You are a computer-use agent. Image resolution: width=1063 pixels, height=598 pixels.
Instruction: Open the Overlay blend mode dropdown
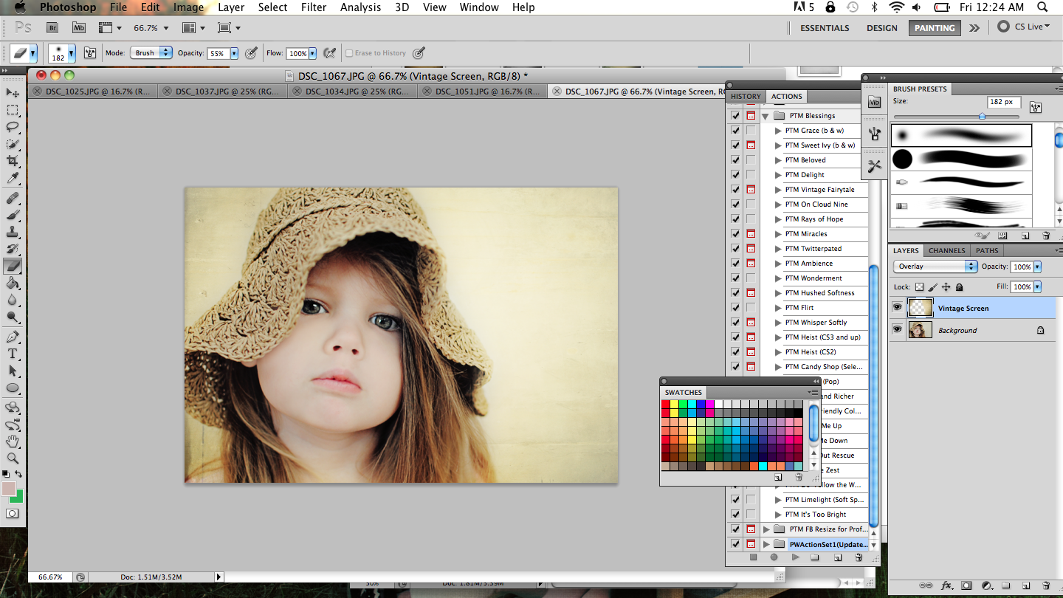point(935,267)
